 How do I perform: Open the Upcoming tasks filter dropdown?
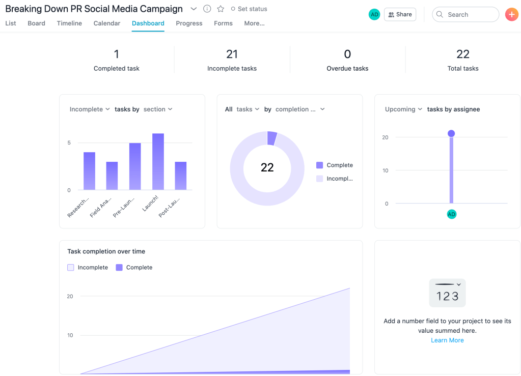[403, 109]
